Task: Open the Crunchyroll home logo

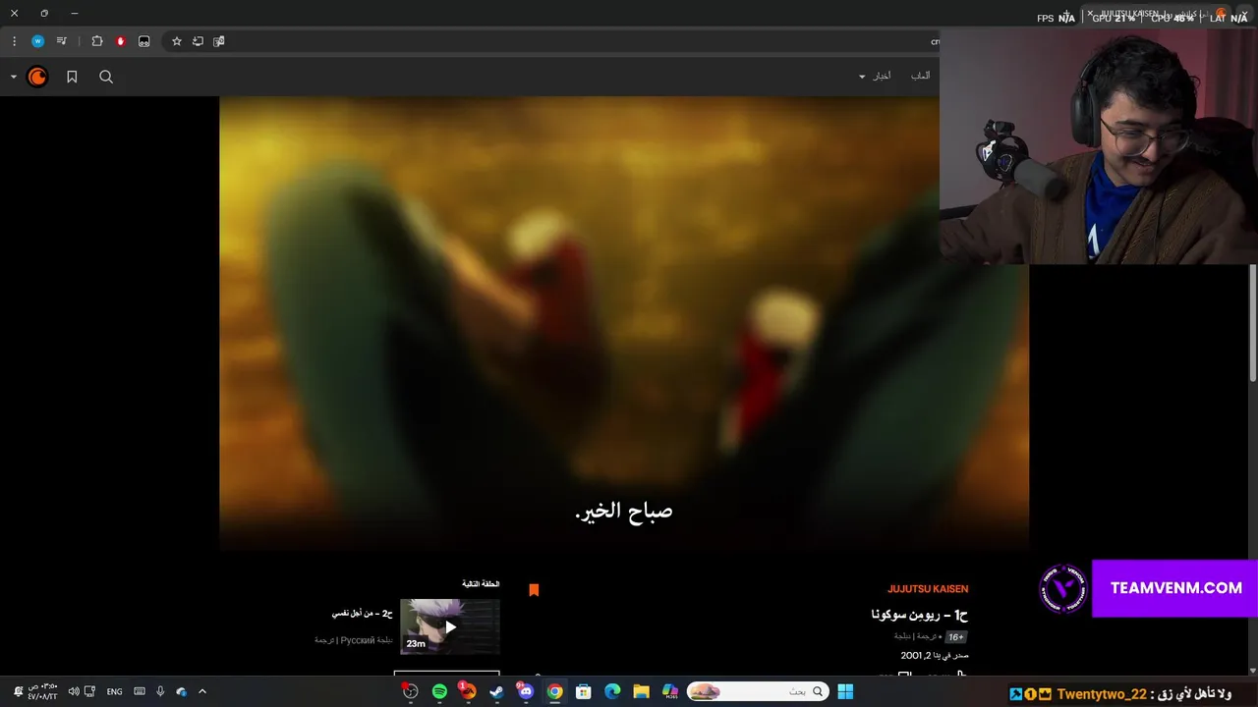Action: point(37,77)
